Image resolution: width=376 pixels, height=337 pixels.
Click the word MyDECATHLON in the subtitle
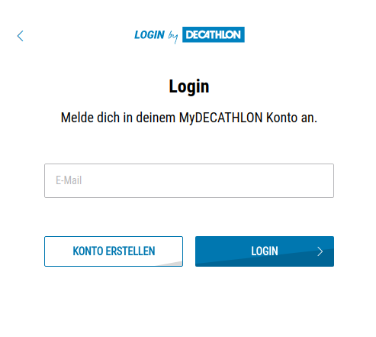coord(220,118)
